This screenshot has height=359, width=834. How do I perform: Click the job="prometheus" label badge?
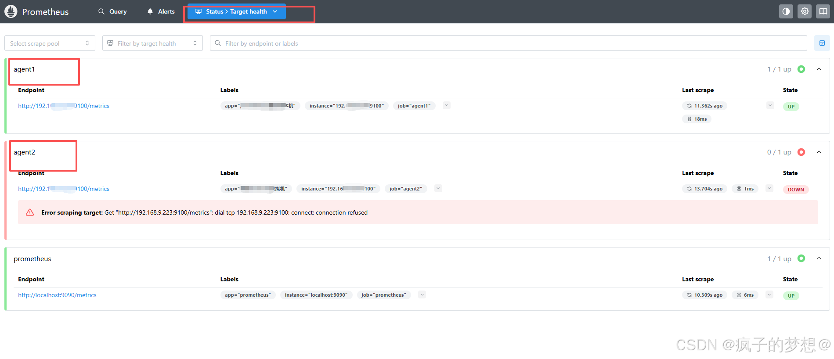click(x=383, y=295)
